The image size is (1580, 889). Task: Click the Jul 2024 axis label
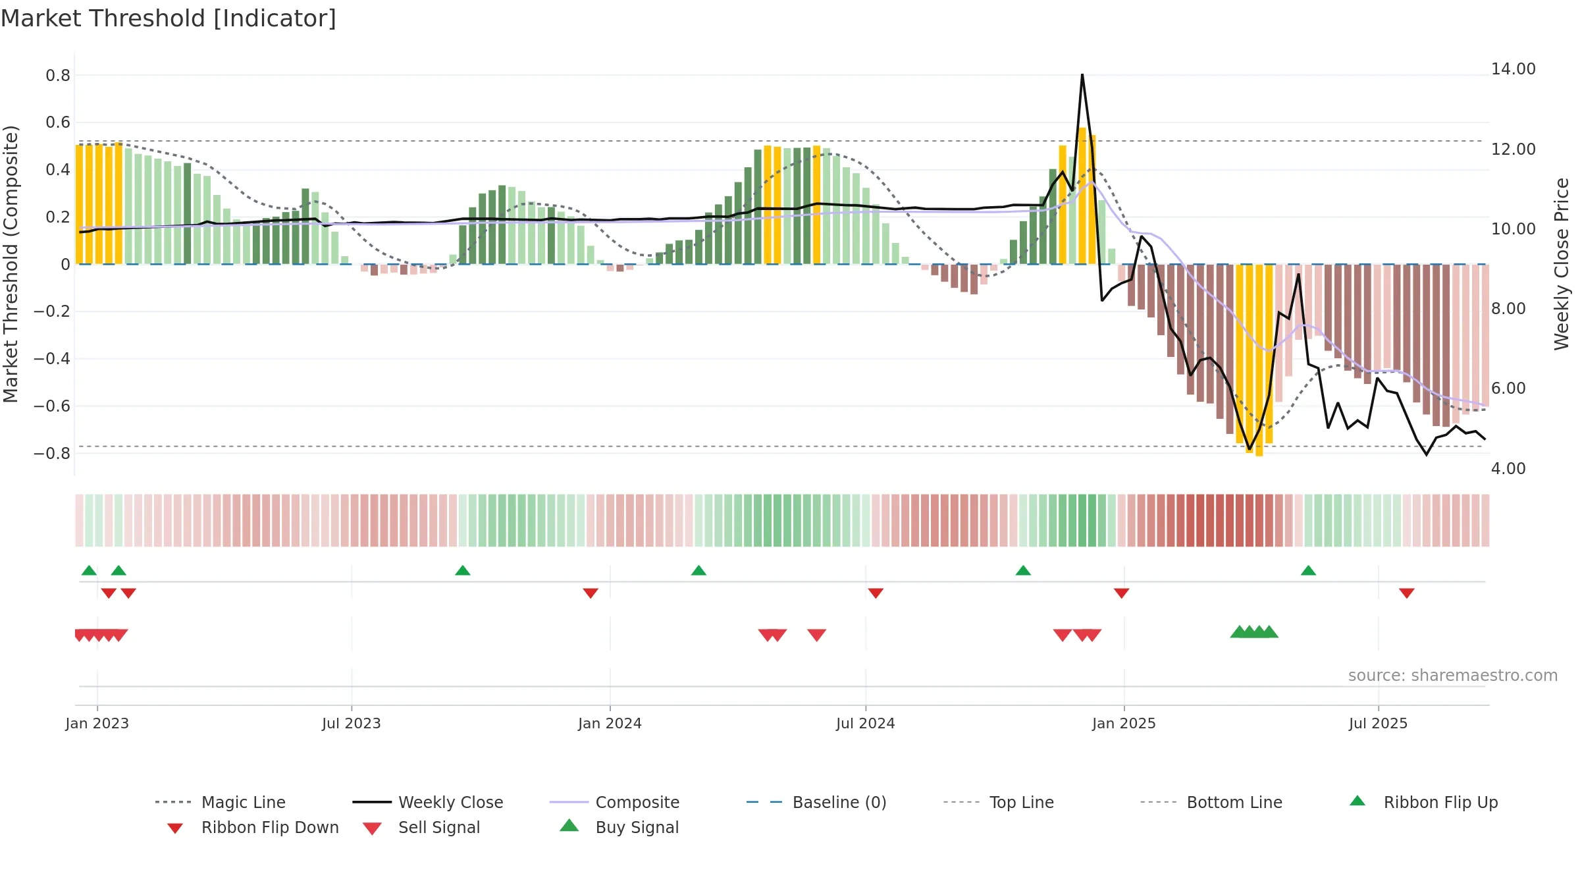[866, 723]
